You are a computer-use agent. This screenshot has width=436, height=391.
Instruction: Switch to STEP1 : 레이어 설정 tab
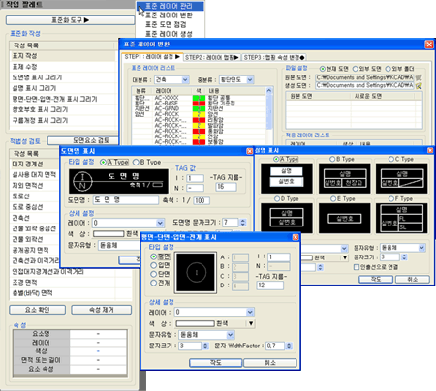pos(152,57)
